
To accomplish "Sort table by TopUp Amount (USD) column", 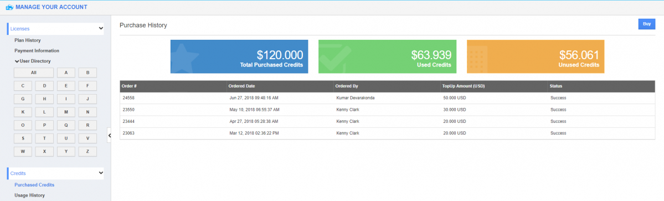I will point(464,86).
